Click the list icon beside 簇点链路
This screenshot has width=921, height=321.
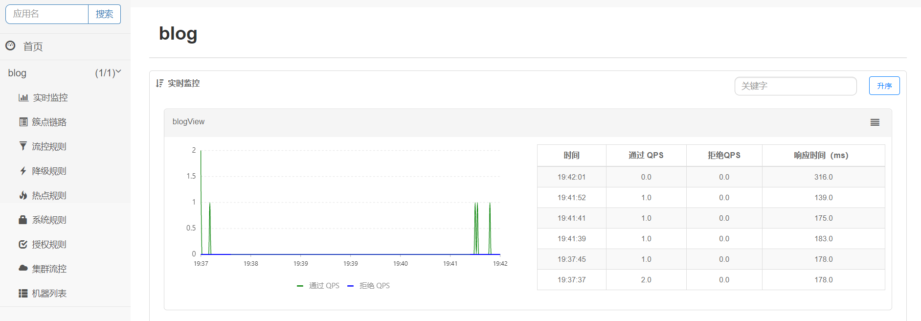(x=23, y=122)
